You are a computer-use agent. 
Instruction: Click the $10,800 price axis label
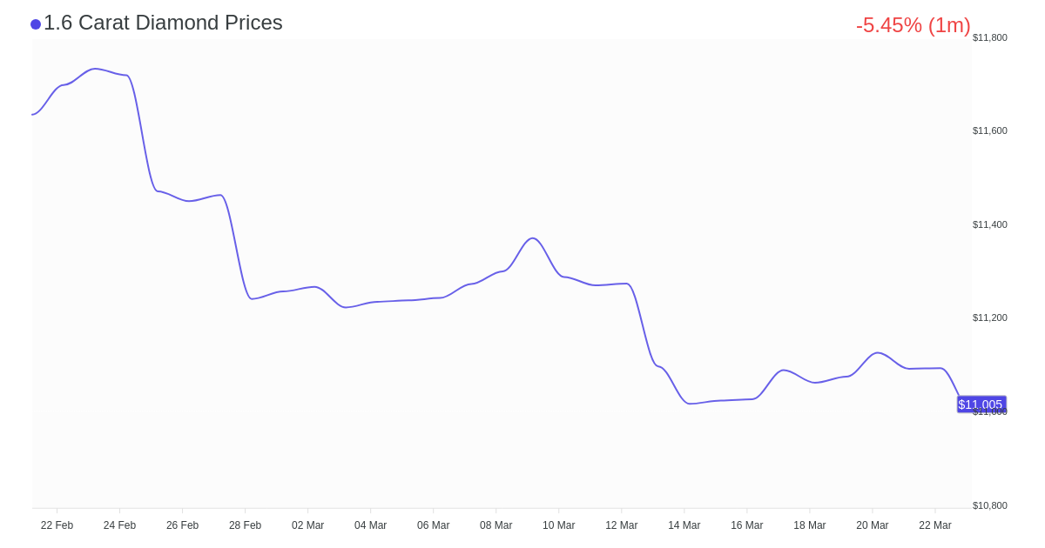tap(989, 505)
